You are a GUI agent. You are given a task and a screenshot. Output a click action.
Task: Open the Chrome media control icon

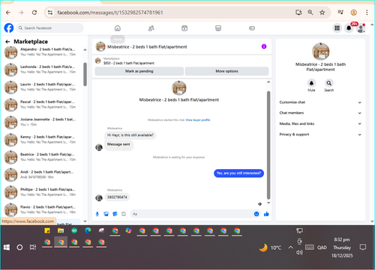point(340,12)
